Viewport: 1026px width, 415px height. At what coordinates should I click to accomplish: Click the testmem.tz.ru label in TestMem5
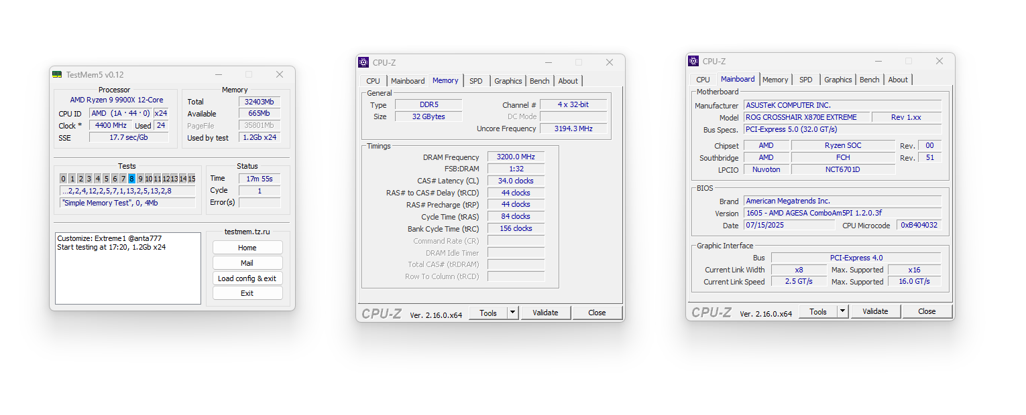(x=247, y=232)
